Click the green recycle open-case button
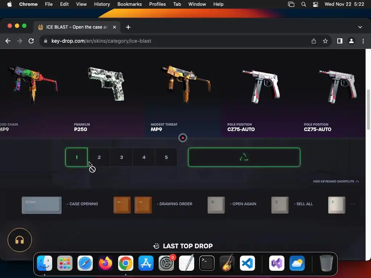The image size is (371, 278). click(244, 157)
